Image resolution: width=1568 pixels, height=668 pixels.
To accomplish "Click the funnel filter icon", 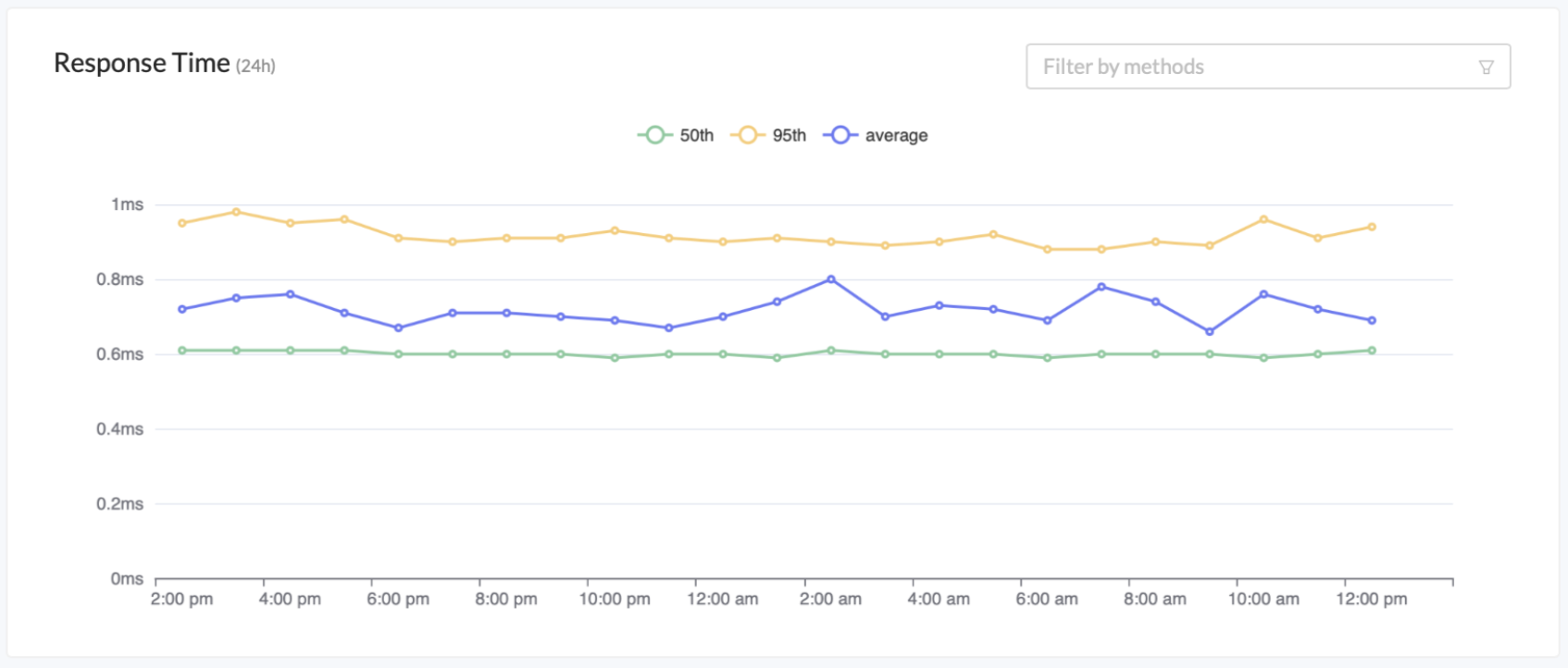I will pyautogui.click(x=1486, y=67).
